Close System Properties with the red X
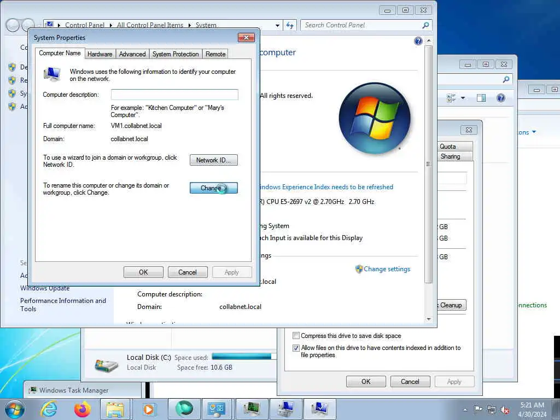The width and height of the screenshot is (560, 420). (246, 38)
